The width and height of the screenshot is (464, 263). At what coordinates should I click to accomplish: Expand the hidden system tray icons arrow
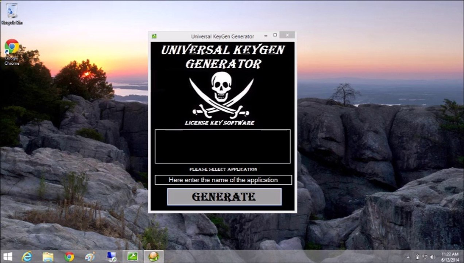click(x=408, y=257)
